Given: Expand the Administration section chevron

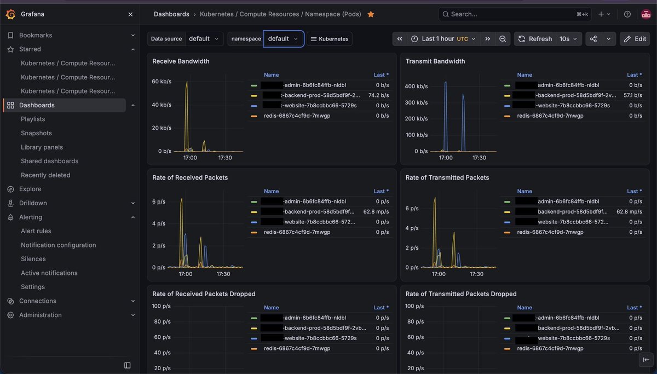Looking at the screenshot, I should [x=133, y=315].
